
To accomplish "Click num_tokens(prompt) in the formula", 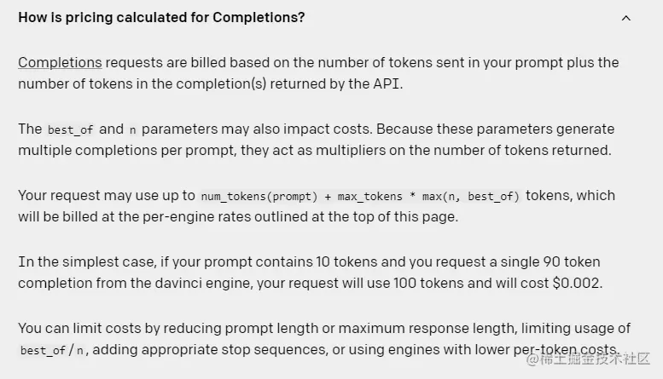I will click(x=259, y=196).
